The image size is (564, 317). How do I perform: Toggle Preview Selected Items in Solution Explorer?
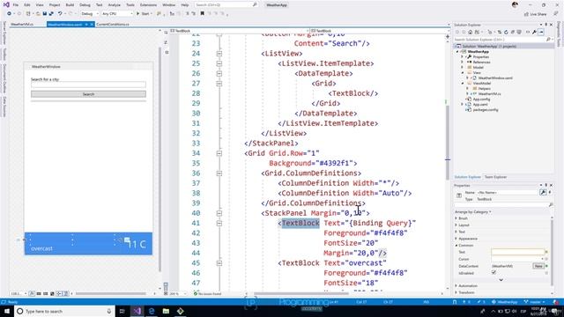point(541,32)
